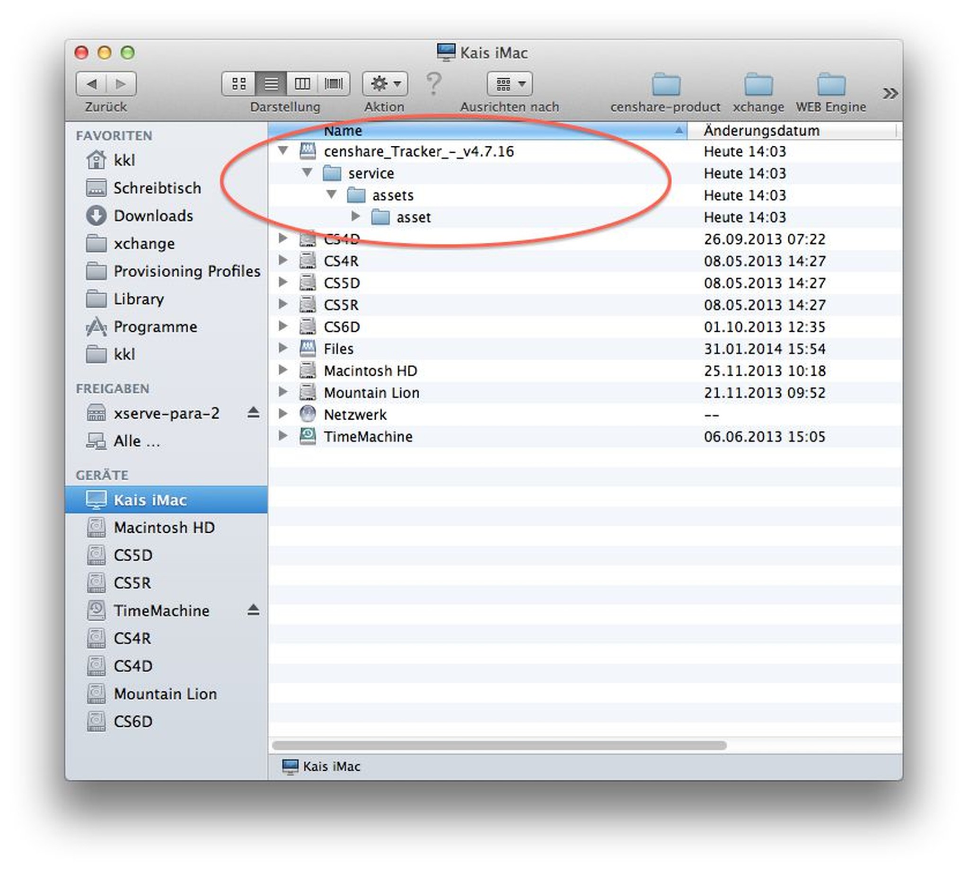Click the Back navigation arrow

coord(91,84)
